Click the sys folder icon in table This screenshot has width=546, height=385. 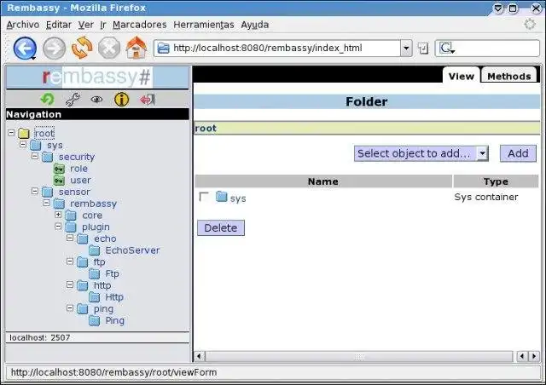221,197
